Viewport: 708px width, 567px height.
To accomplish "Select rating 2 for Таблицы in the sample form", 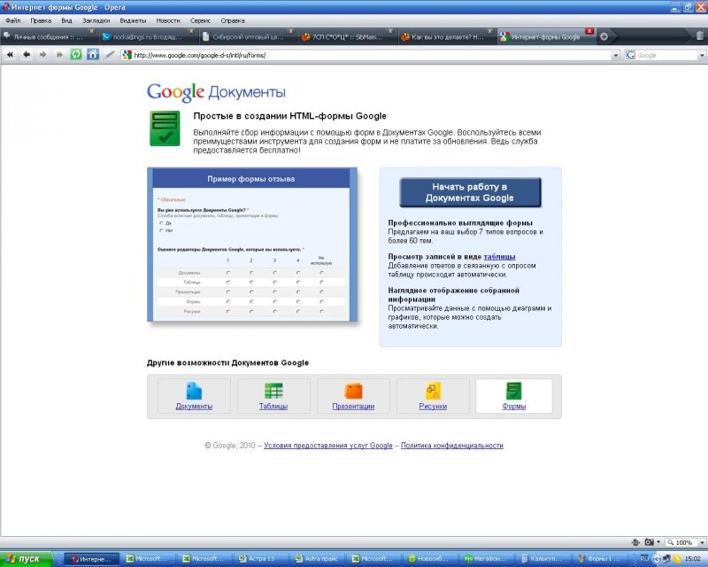I will click(x=251, y=282).
